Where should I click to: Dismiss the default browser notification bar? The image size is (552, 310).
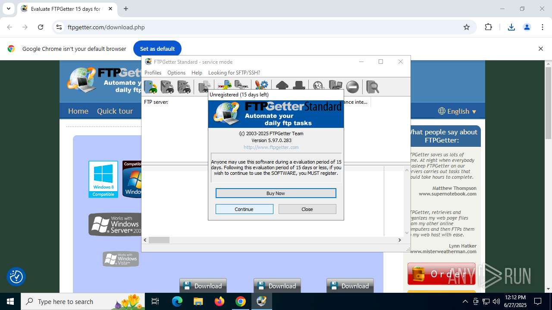click(540, 49)
